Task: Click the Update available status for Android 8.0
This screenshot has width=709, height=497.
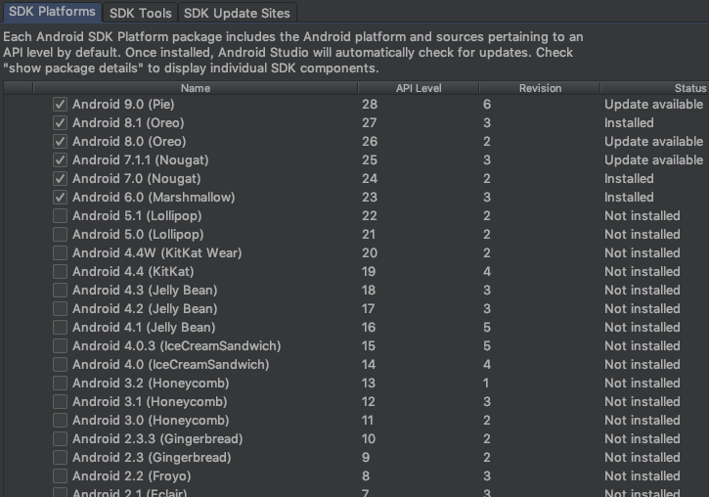Action: 653,142
